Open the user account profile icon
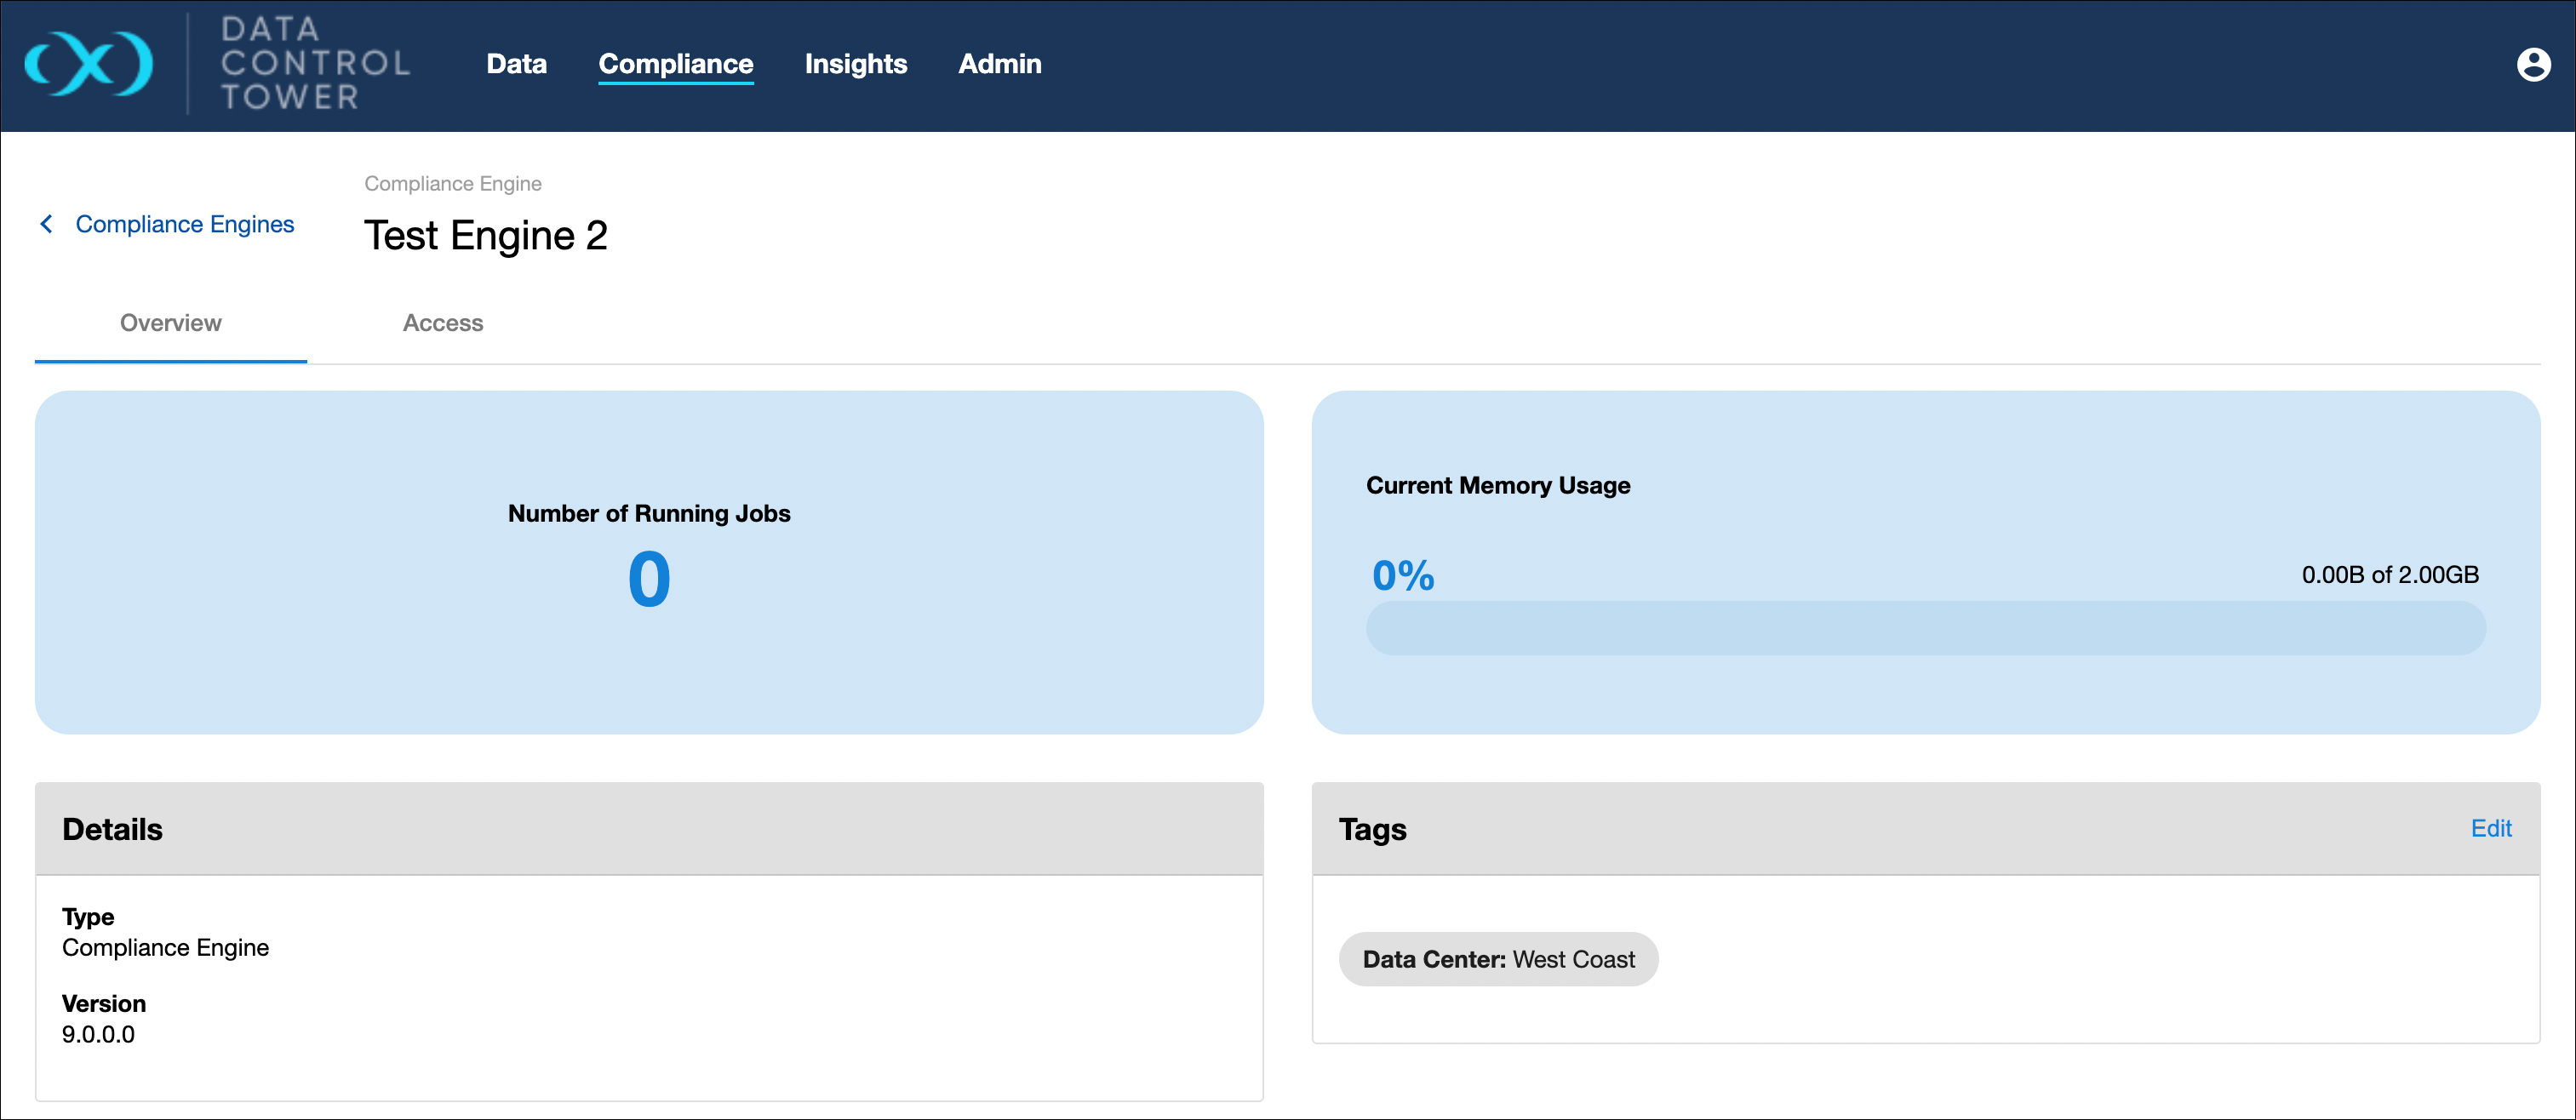This screenshot has width=2576, height=1120. 2533,64
